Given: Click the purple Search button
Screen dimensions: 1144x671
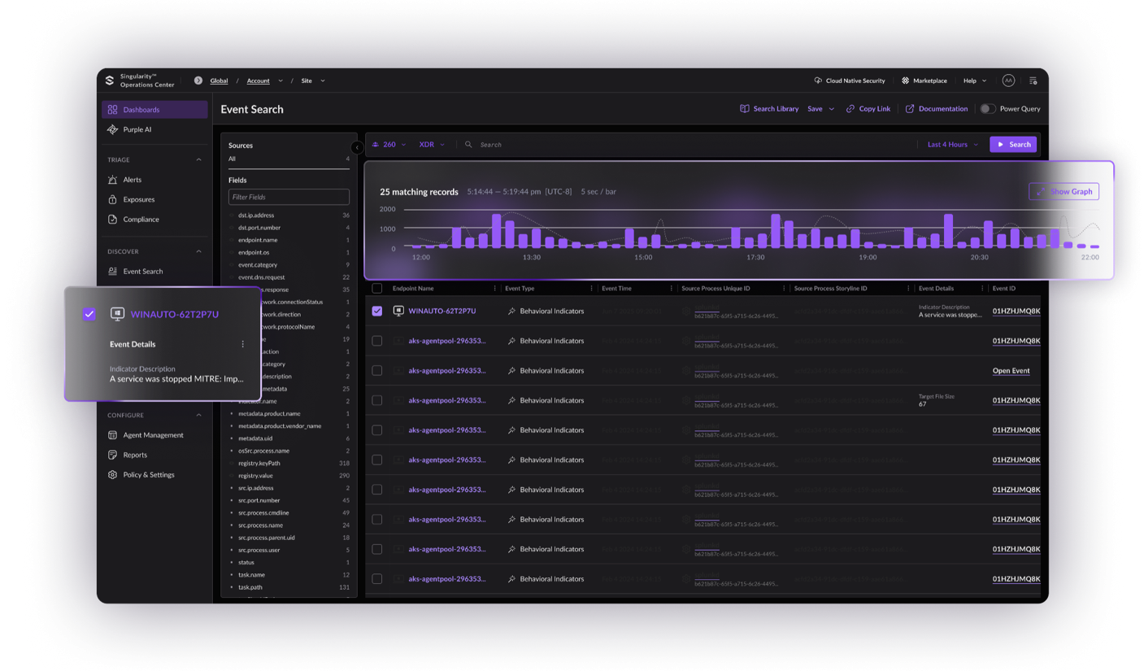Looking at the screenshot, I should click(x=1013, y=145).
